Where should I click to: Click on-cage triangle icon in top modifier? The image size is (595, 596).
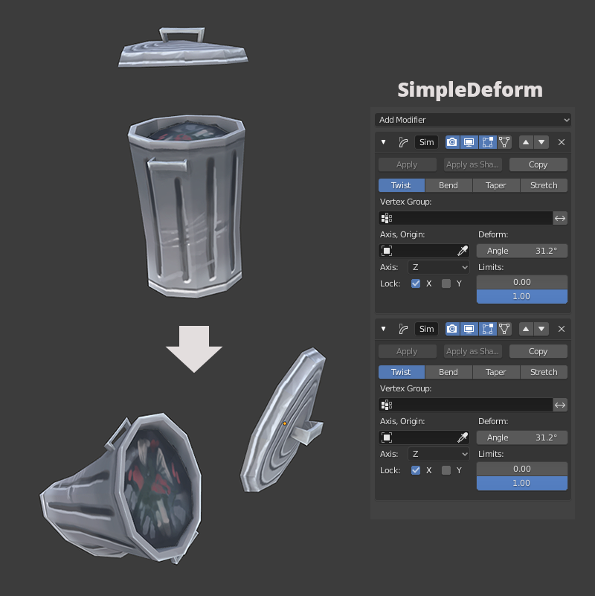coord(504,142)
